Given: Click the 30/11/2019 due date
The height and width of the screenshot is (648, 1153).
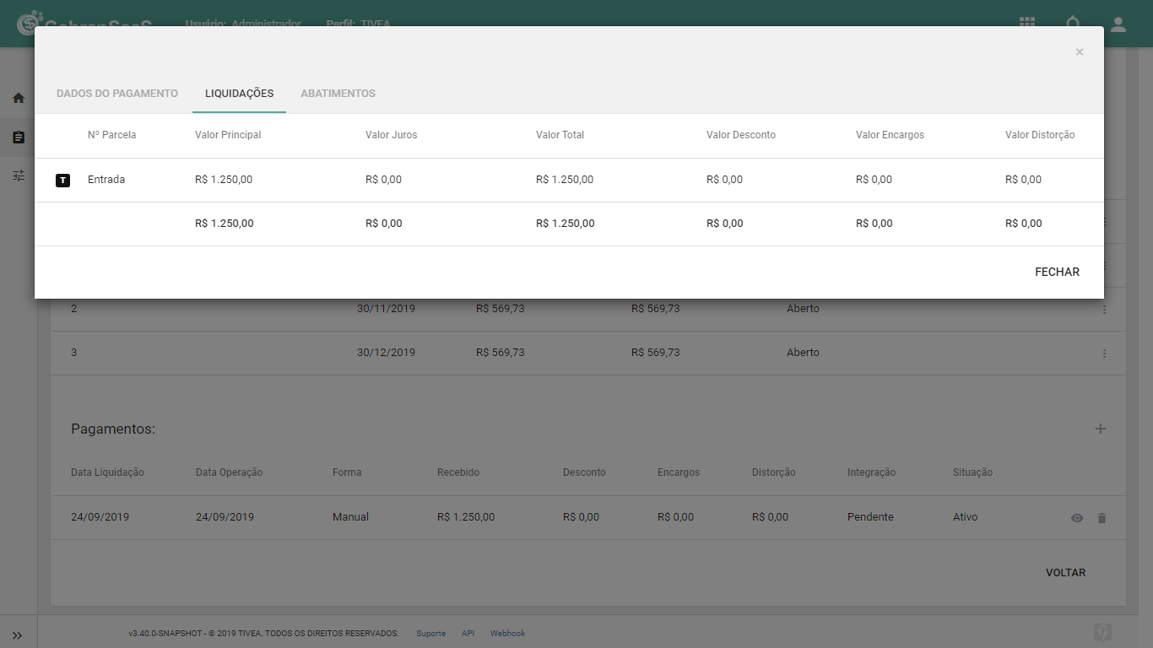Looking at the screenshot, I should point(386,309).
